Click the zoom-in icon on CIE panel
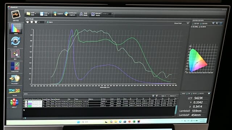 (x=213, y=23)
